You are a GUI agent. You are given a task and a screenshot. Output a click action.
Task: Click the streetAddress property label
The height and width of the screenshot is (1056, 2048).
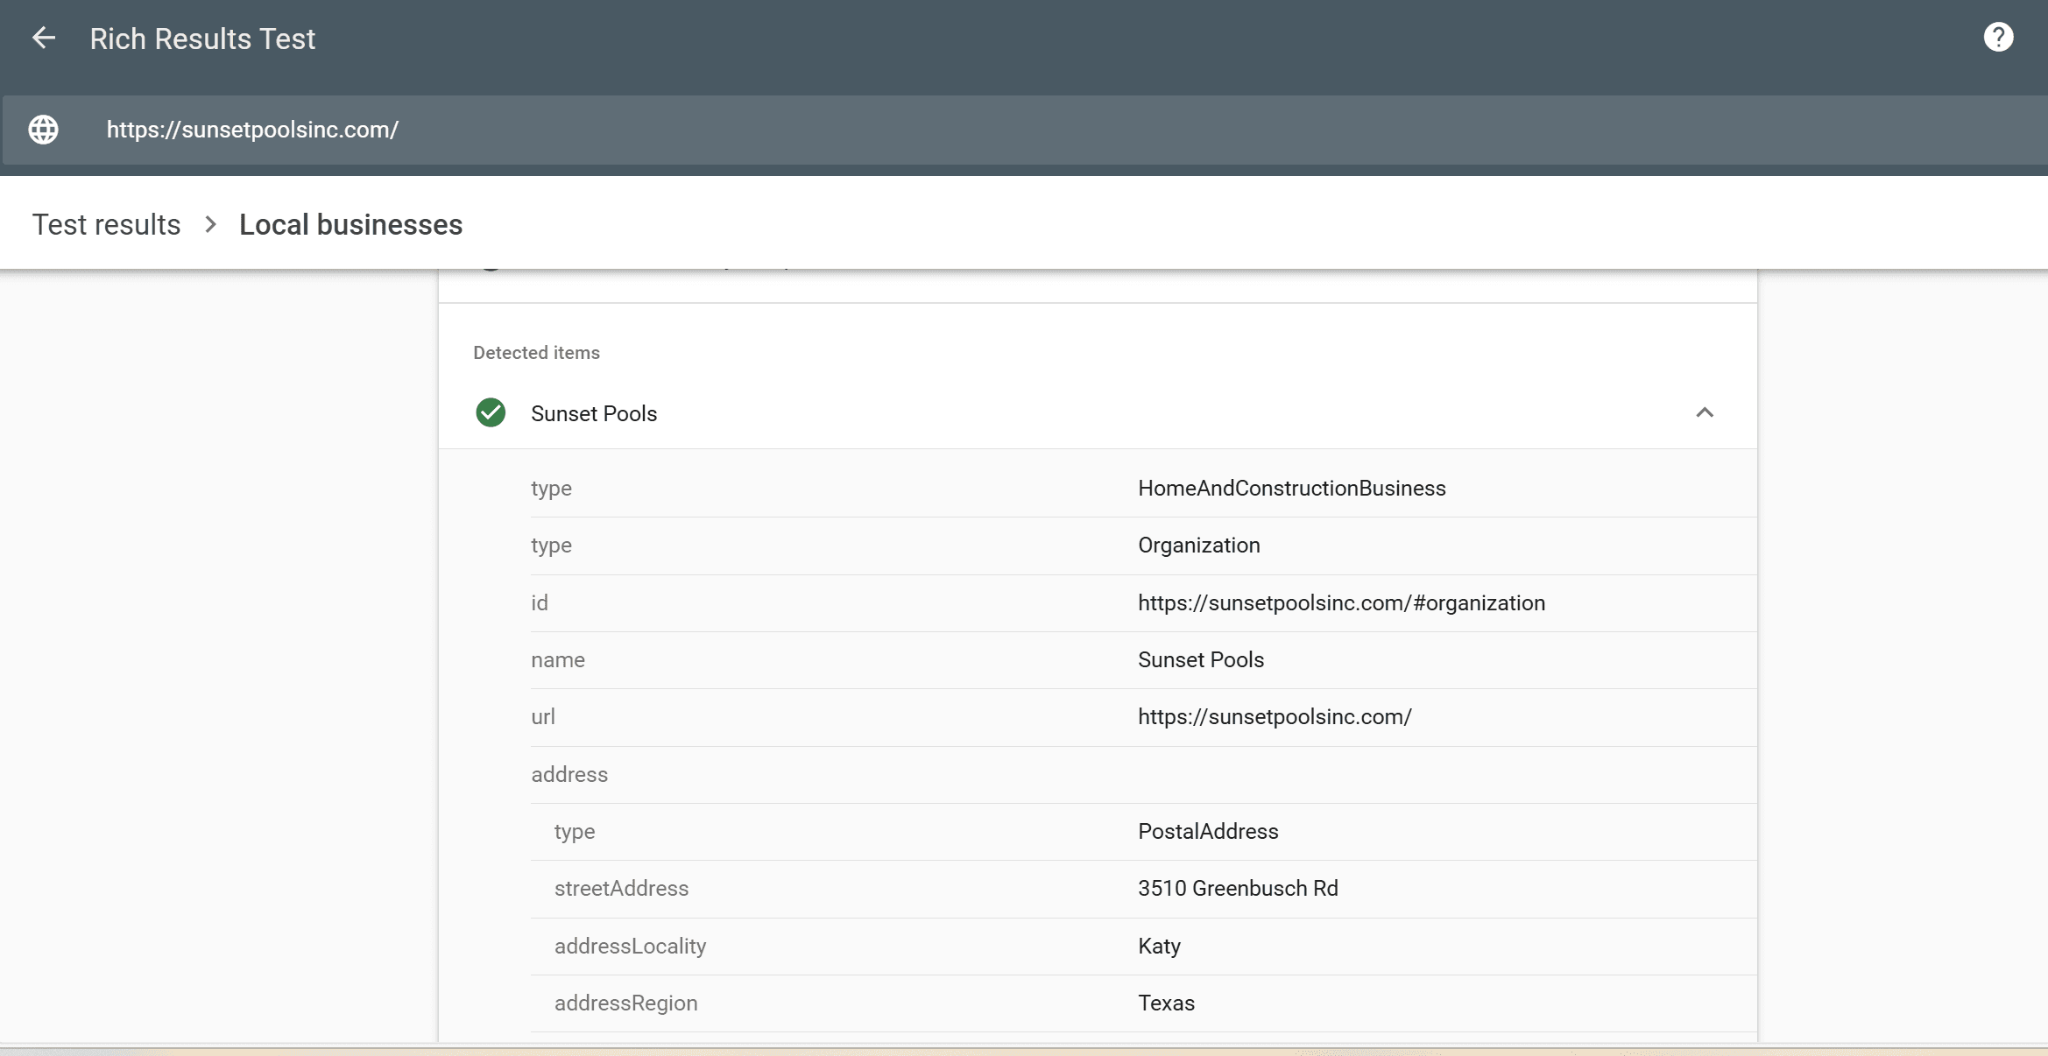622,889
